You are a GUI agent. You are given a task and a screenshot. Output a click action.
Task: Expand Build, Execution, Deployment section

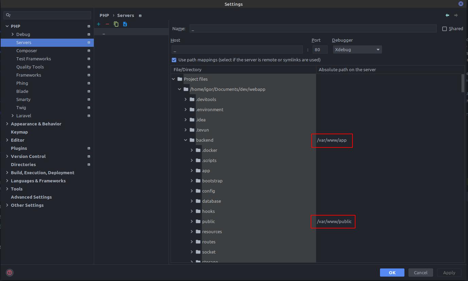click(7, 173)
